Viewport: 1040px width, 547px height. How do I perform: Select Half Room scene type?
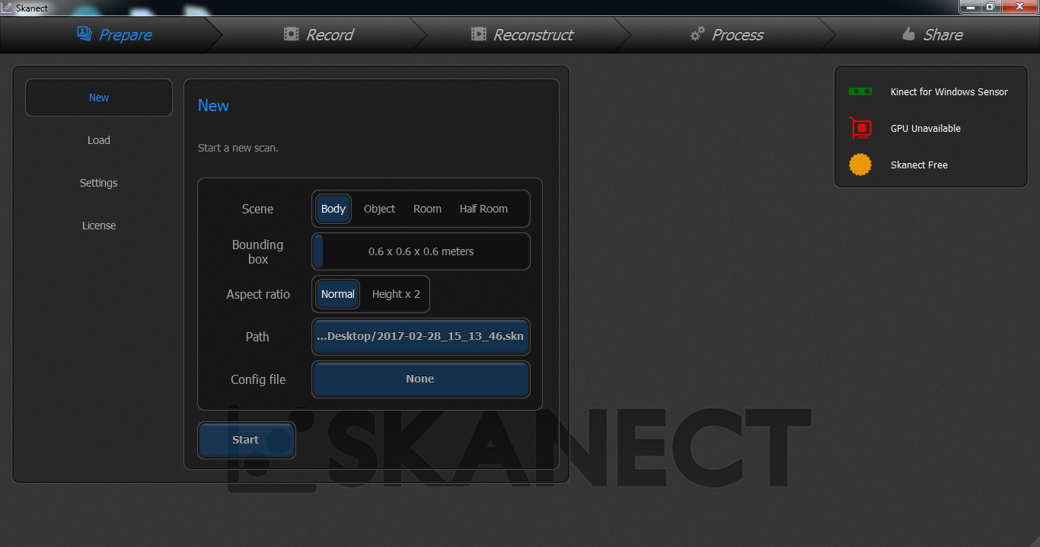[x=483, y=209]
